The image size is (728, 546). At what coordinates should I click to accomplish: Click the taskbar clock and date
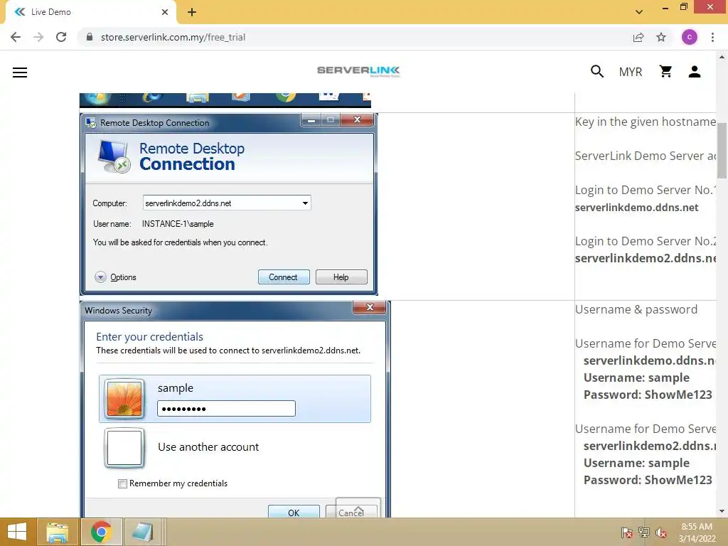click(697, 532)
